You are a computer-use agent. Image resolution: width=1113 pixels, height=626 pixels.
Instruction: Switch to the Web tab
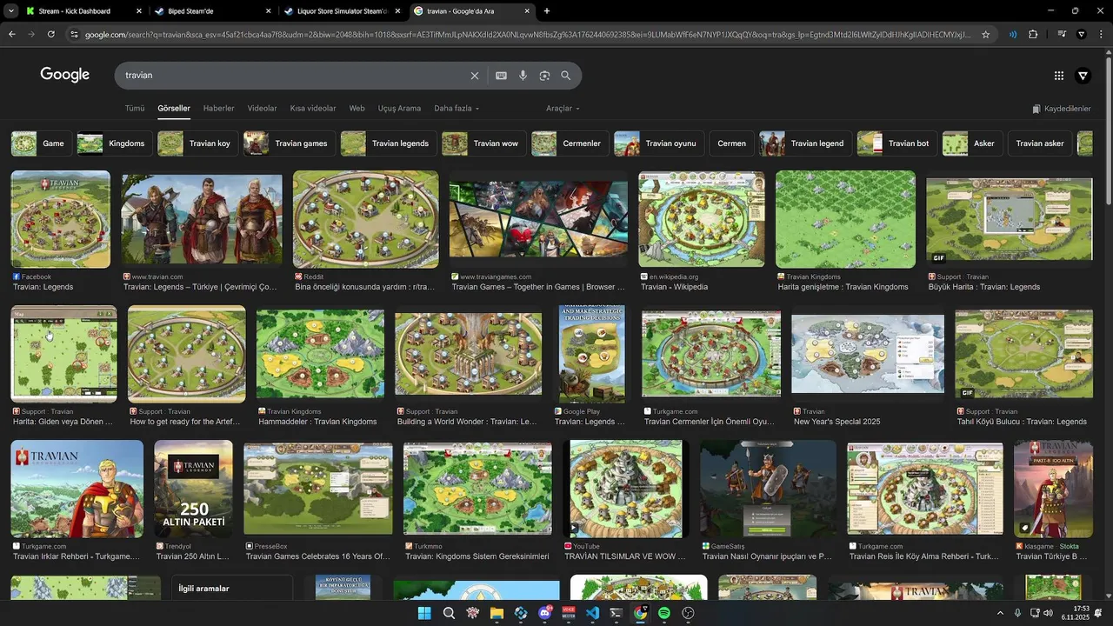pos(357,109)
